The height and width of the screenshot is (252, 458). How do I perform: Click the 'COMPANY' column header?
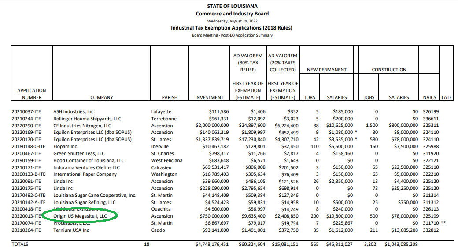tap(101, 97)
